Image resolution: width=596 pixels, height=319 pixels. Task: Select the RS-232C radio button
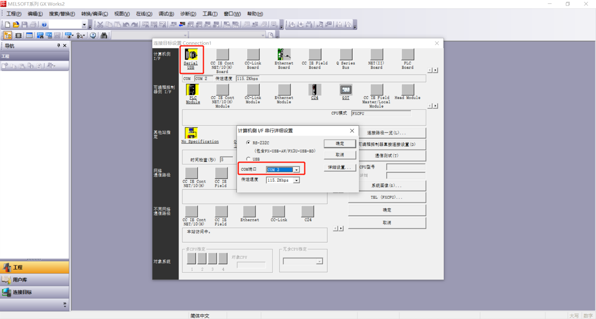[248, 143]
